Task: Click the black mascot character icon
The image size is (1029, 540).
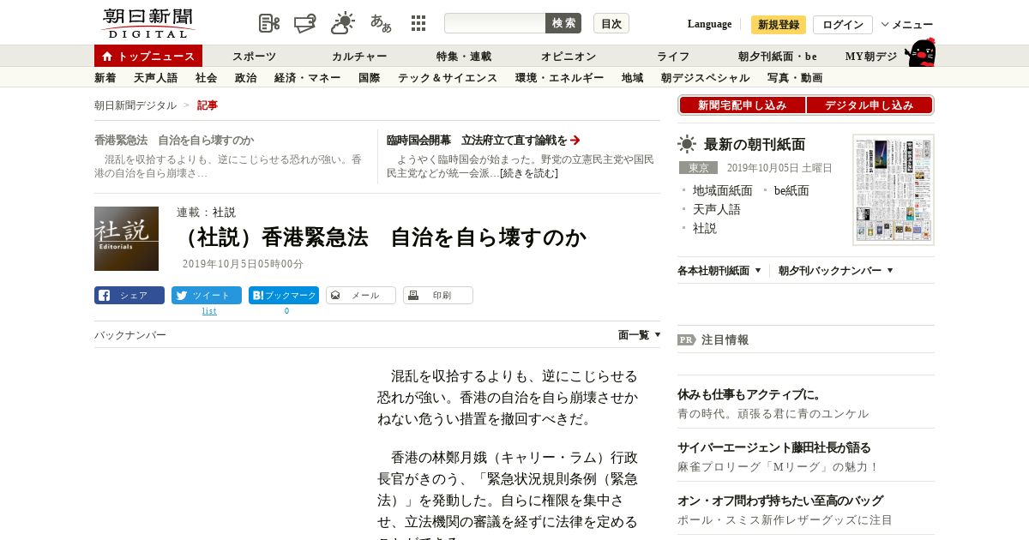Action: [x=920, y=53]
